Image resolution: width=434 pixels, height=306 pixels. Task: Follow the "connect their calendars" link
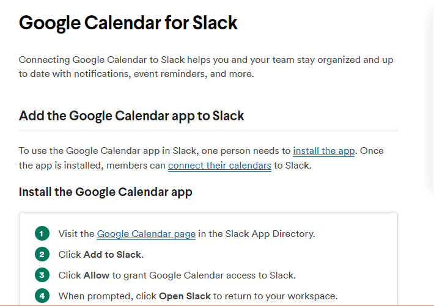tap(219, 166)
